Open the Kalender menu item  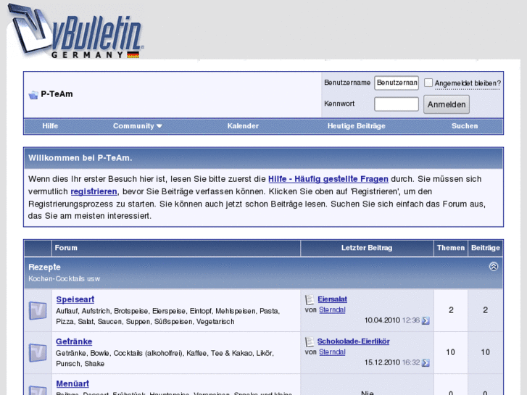(x=243, y=126)
